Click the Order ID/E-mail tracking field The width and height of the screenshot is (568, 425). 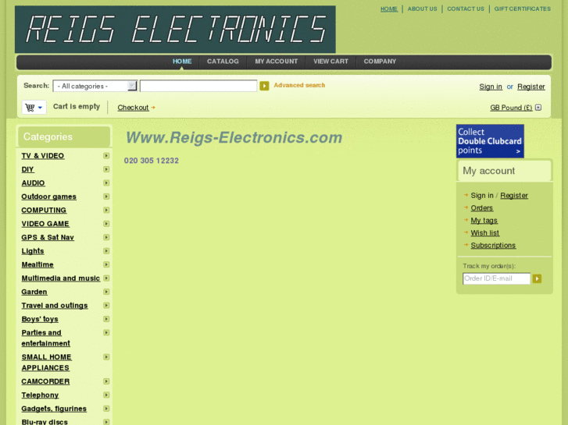click(496, 278)
